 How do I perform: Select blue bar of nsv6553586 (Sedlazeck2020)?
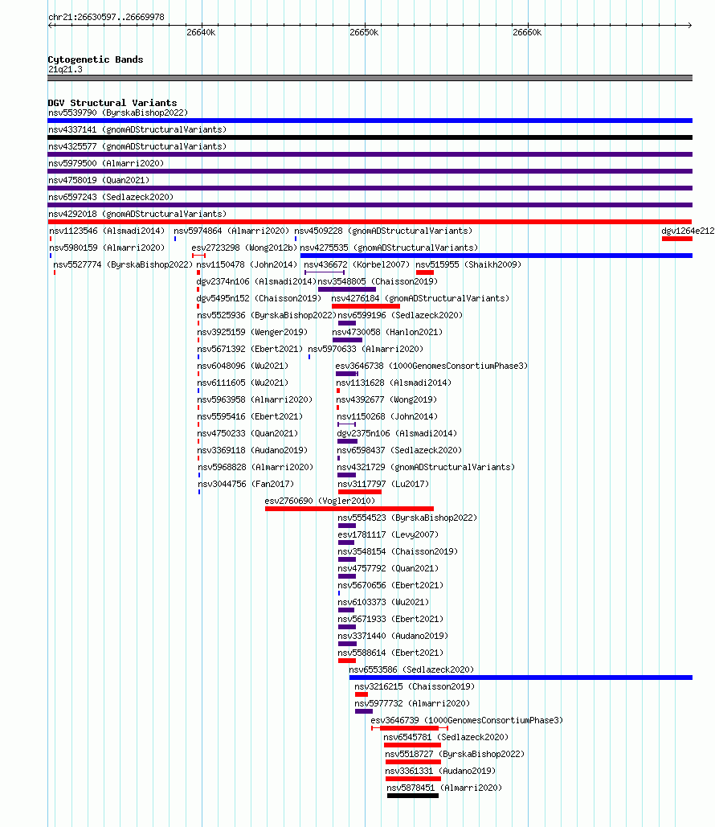point(521,678)
